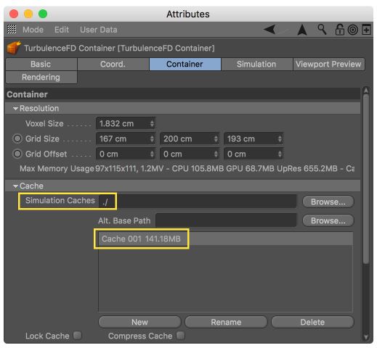Image resolution: width=377 pixels, height=348 pixels.
Task: Enable the Lock Cache checkbox
Action: click(x=78, y=335)
